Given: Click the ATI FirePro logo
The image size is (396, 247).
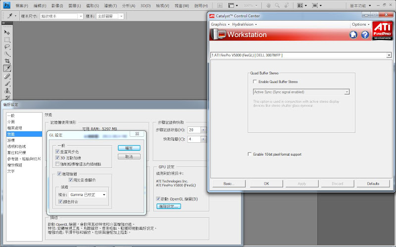Looking at the screenshot, I should [382, 31].
